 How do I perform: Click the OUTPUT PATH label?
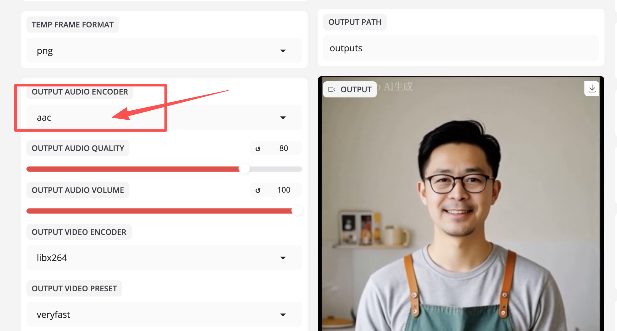tap(355, 22)
